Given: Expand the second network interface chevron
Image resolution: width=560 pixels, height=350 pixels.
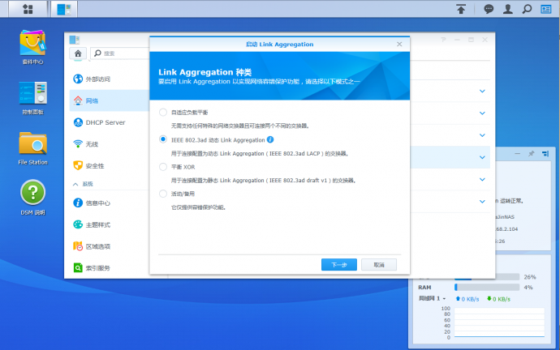Looking at the screenshot, I should (x=482, y=113).
